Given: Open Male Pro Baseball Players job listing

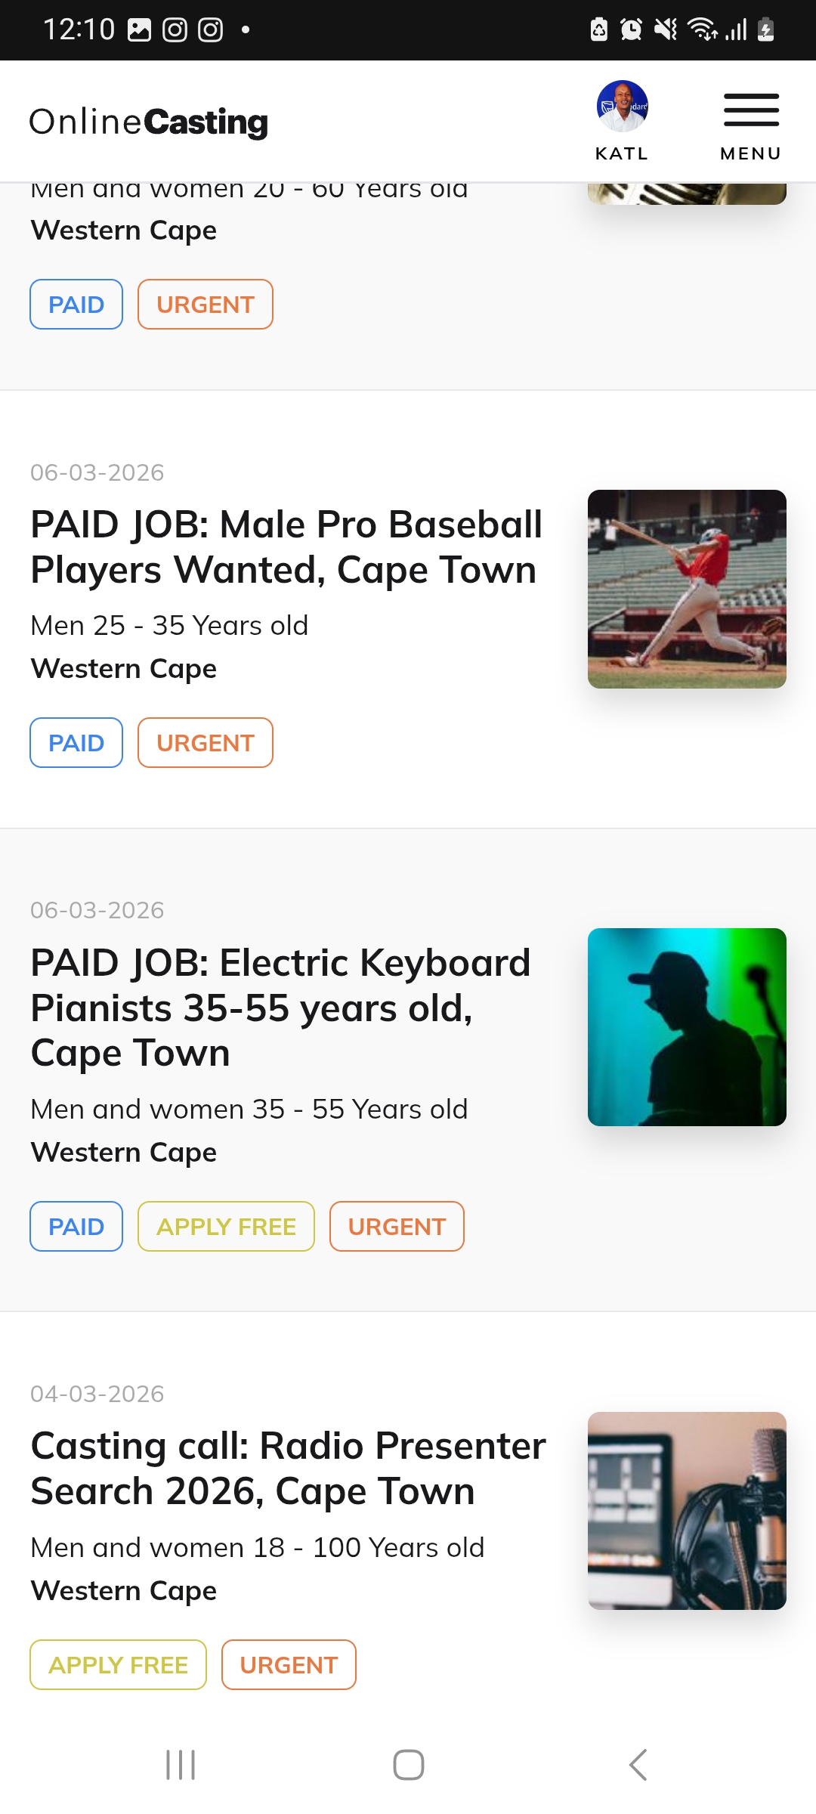Looking at the screenshot, I should [286, 546].
